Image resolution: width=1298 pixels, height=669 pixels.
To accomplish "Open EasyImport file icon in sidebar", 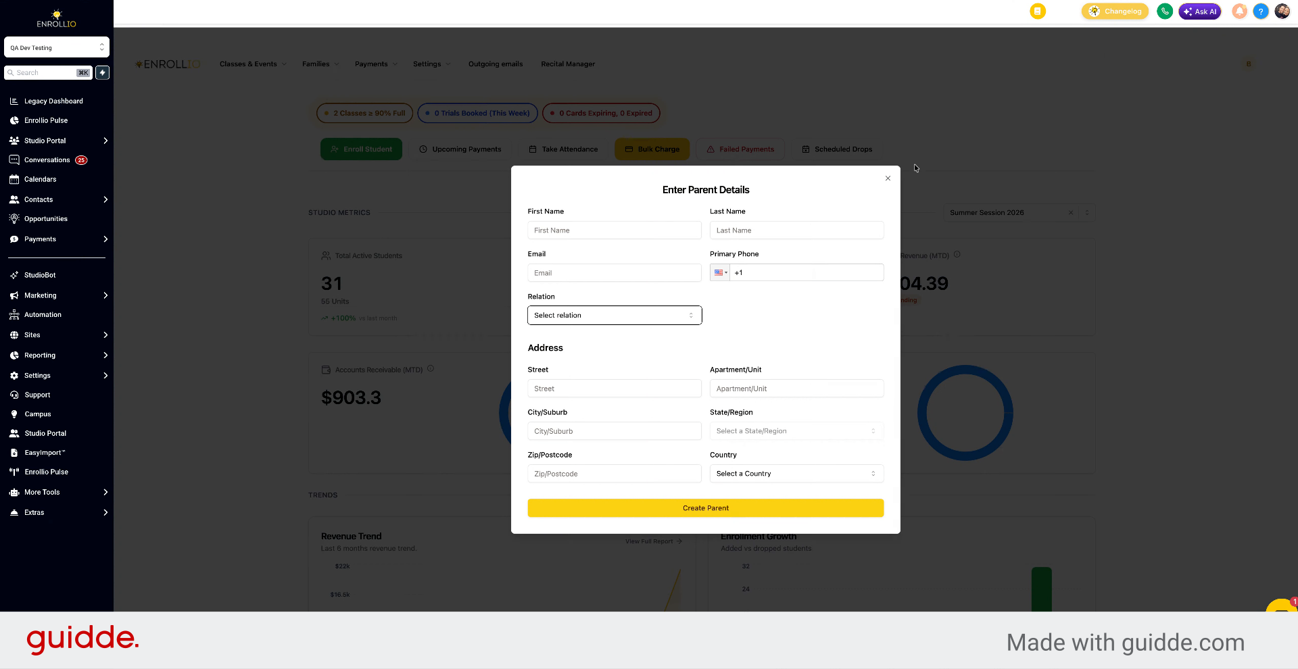I will (14, 453).
